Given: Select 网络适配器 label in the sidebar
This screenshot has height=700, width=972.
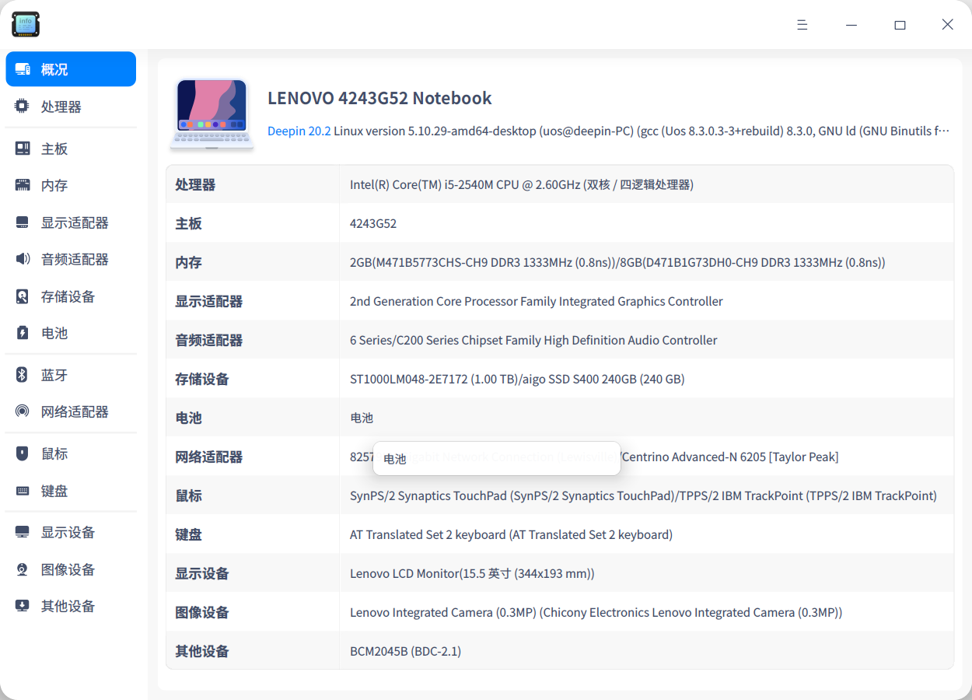Looking at the screenshot, I should (75, 411).
